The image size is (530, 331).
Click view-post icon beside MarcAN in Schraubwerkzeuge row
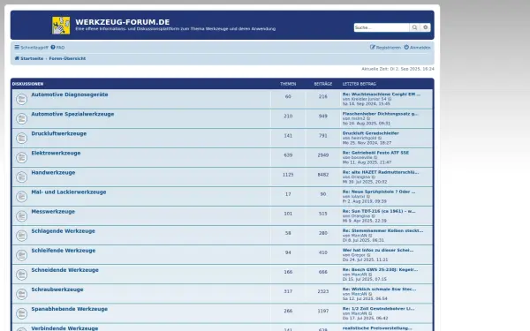point(370,294)
